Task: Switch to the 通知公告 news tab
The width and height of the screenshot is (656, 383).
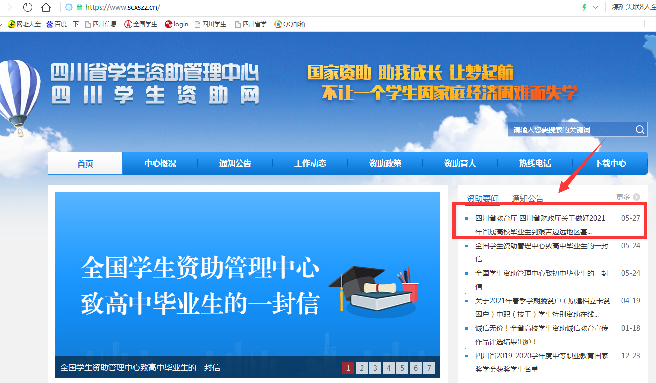Action: [527, 198]
